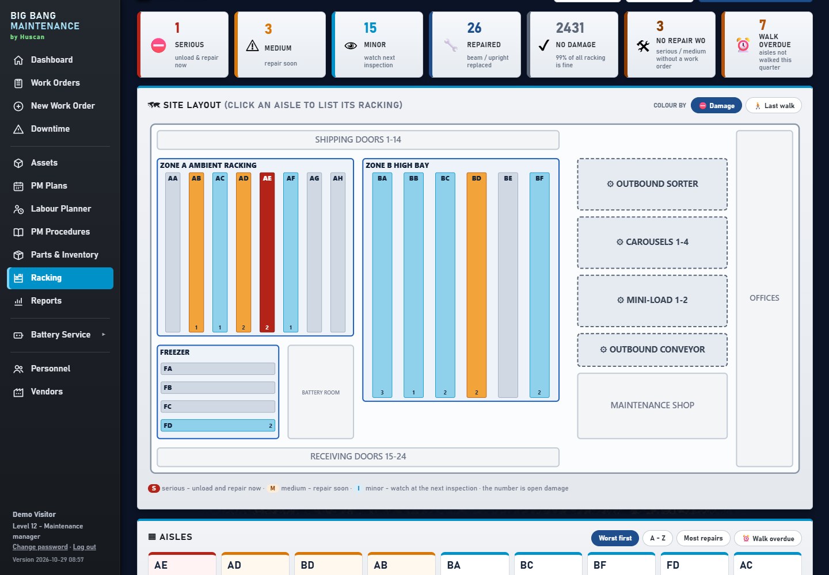Sort aisles Worst first
829x575 pixels.
pos(615,538)
